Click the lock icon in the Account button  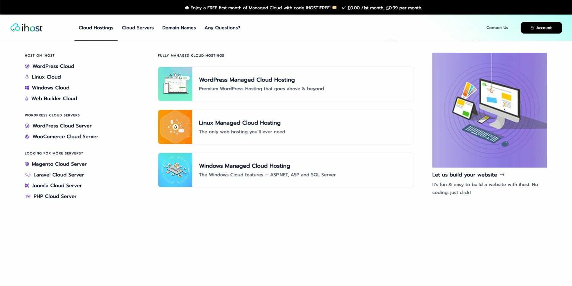[532, 28]
